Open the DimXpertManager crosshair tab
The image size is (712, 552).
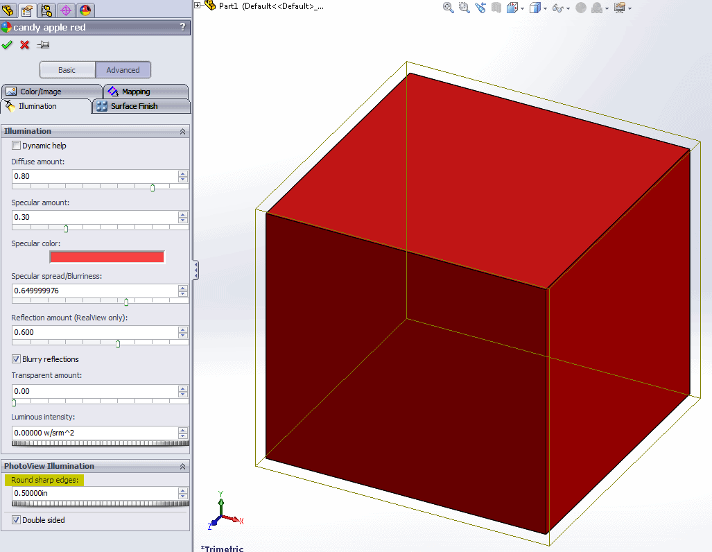pyautogui.click(x=66, y=10)
